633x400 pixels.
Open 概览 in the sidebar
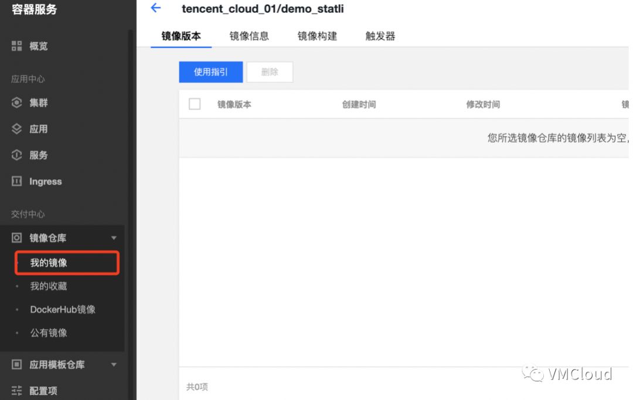click(x=38, y=46)
